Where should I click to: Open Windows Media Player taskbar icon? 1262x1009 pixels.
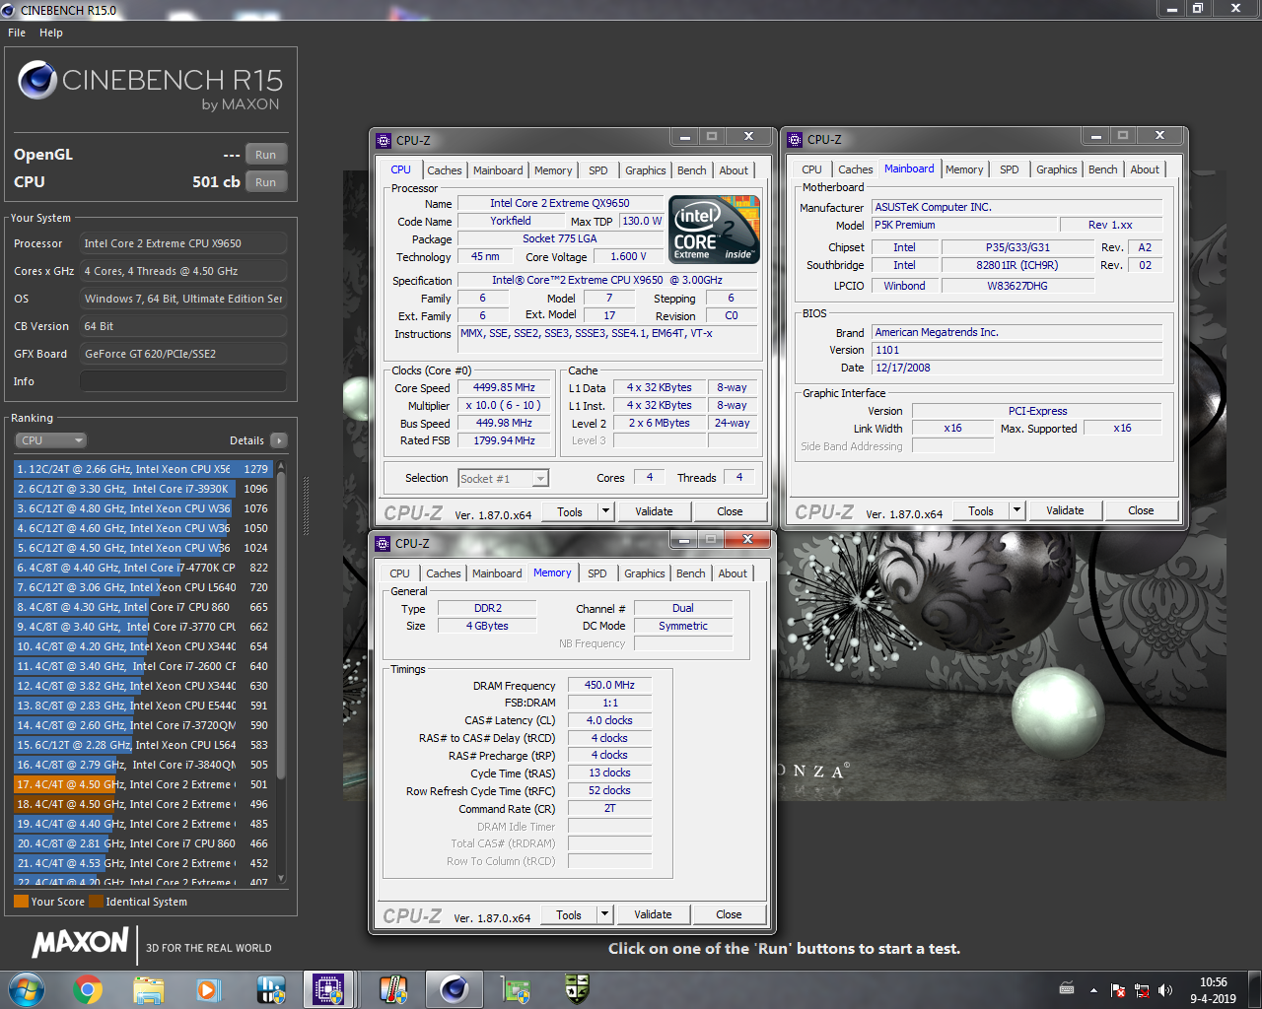[208, 988]
